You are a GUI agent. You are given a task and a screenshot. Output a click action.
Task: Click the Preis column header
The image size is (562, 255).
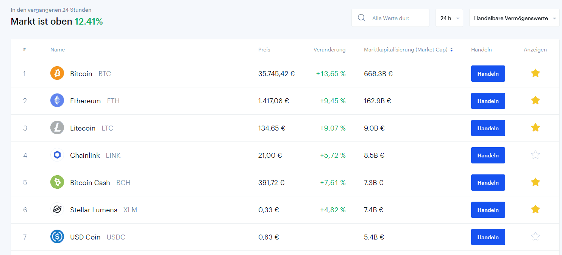(x=264, y=50)
